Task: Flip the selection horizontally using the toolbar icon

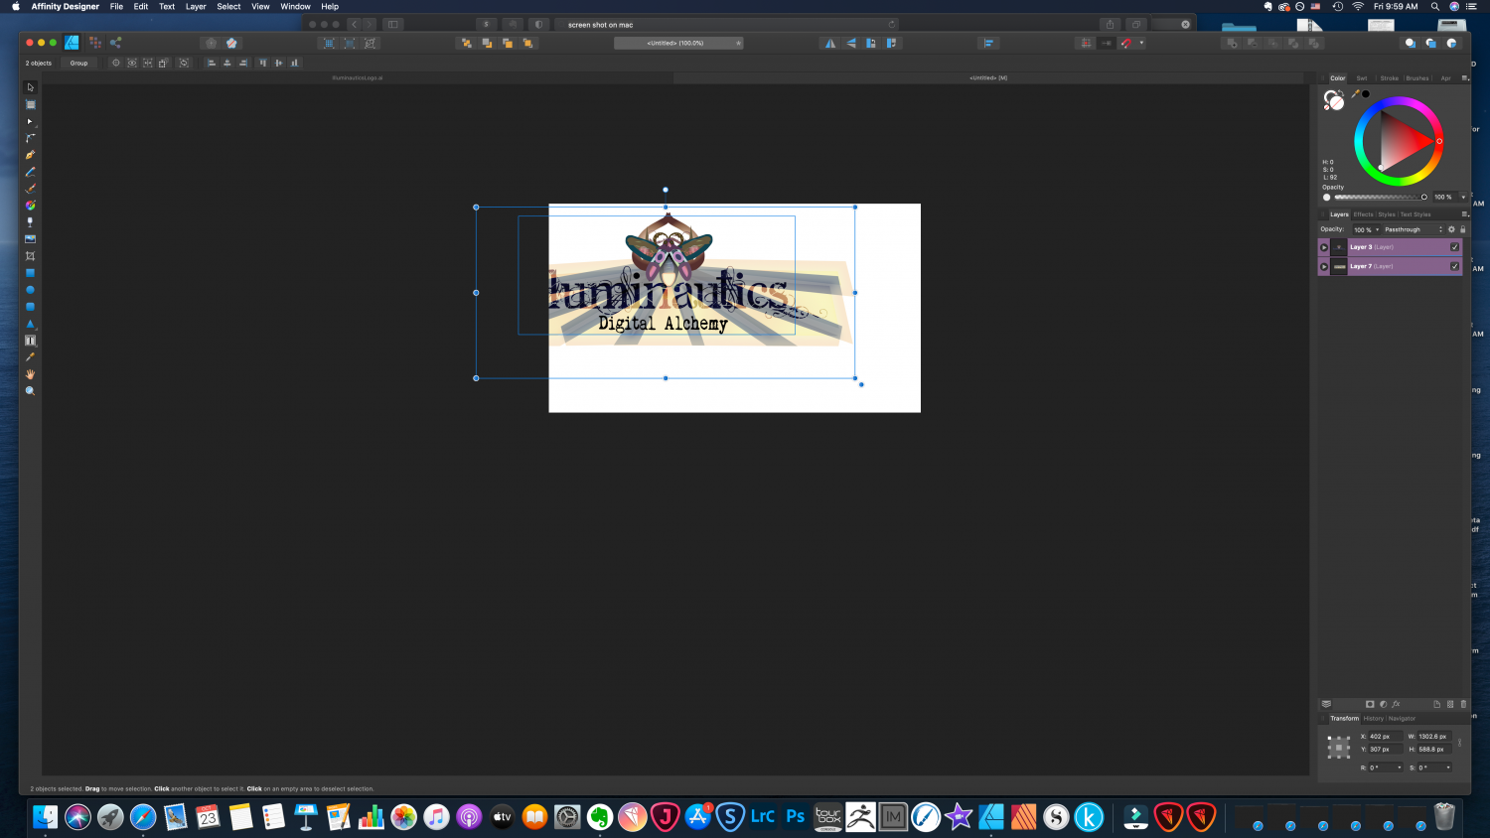Action: point(830,43)
